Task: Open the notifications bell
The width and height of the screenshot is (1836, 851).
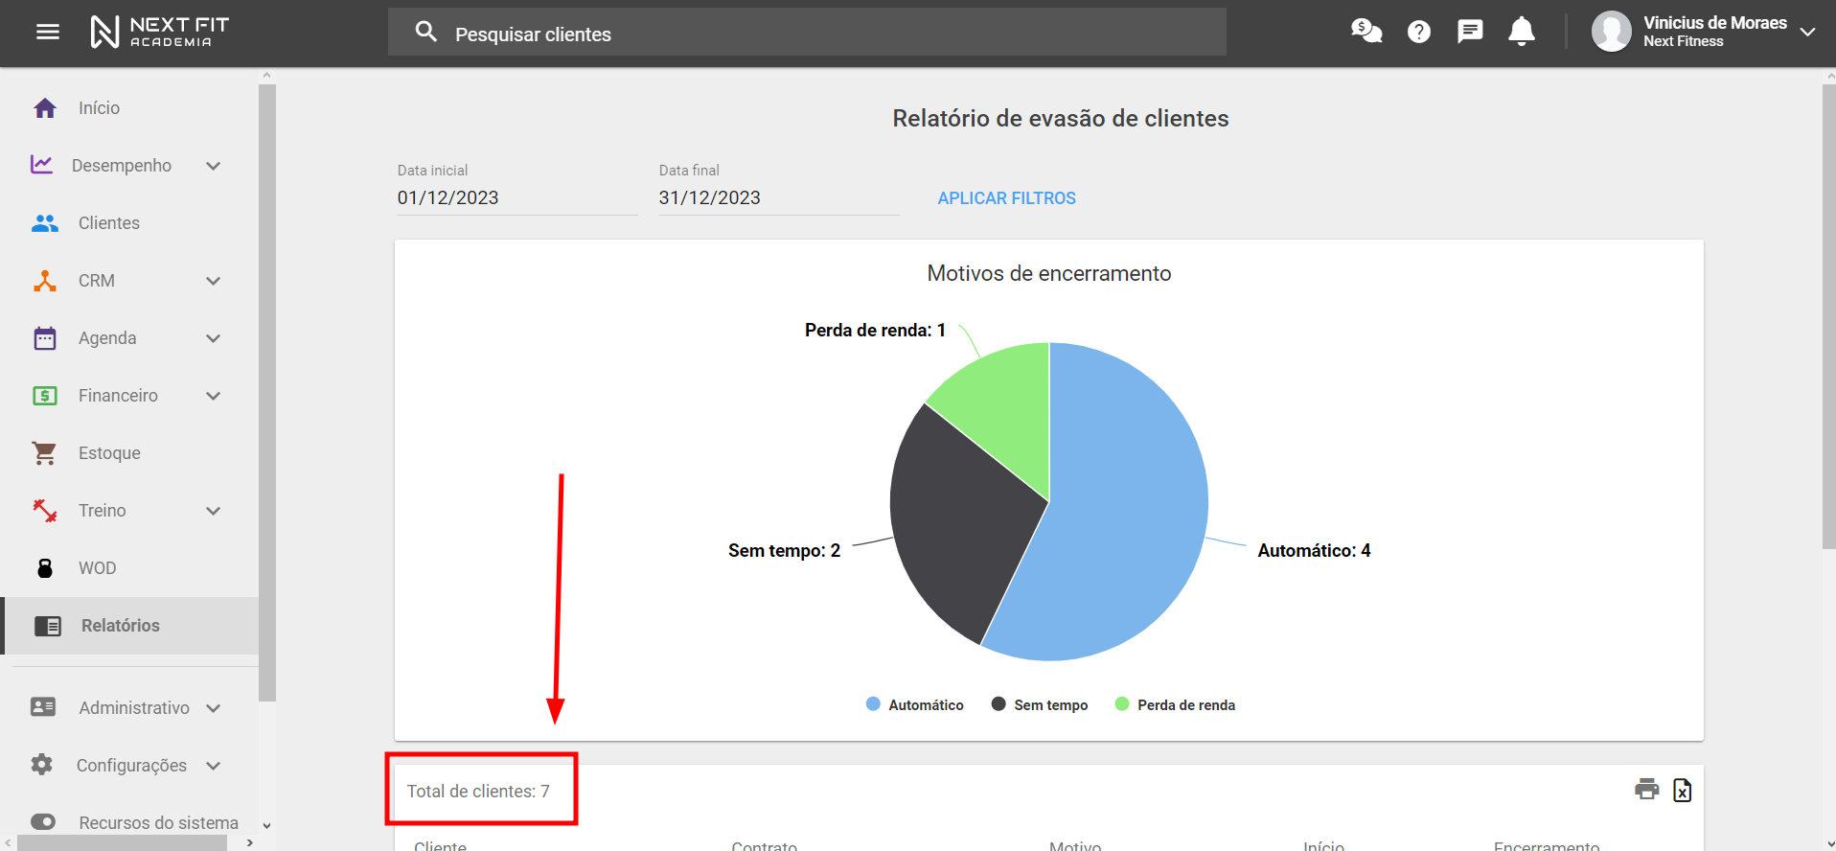Action: click(1522, 32)
